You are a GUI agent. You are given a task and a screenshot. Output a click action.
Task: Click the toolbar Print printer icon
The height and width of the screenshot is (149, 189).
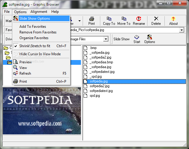(x=92, y=19)
